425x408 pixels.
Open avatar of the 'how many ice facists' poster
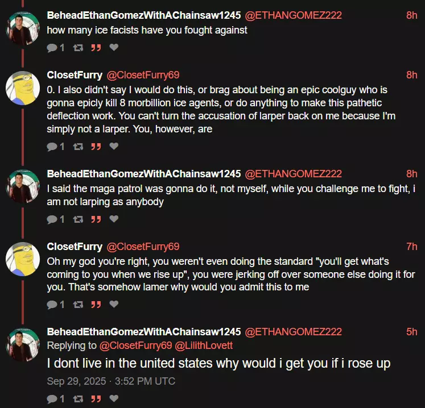point(23,28)
